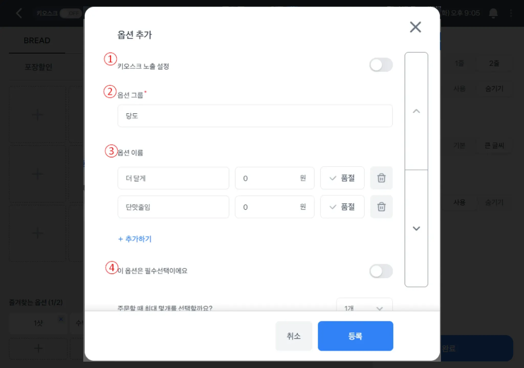Image resolution: width=524 pixels, height=368 pixels.
Task: Toggle 키오스크 노출 설정 switch
Action: [381, 65]
